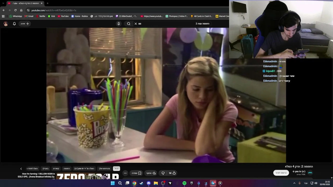
Task: Open the yes. channel avatar
Action: 310,173
